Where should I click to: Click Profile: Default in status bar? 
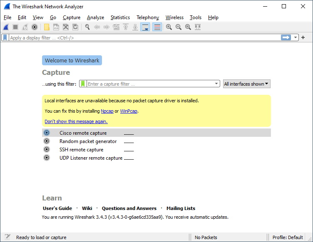point(288,237)
